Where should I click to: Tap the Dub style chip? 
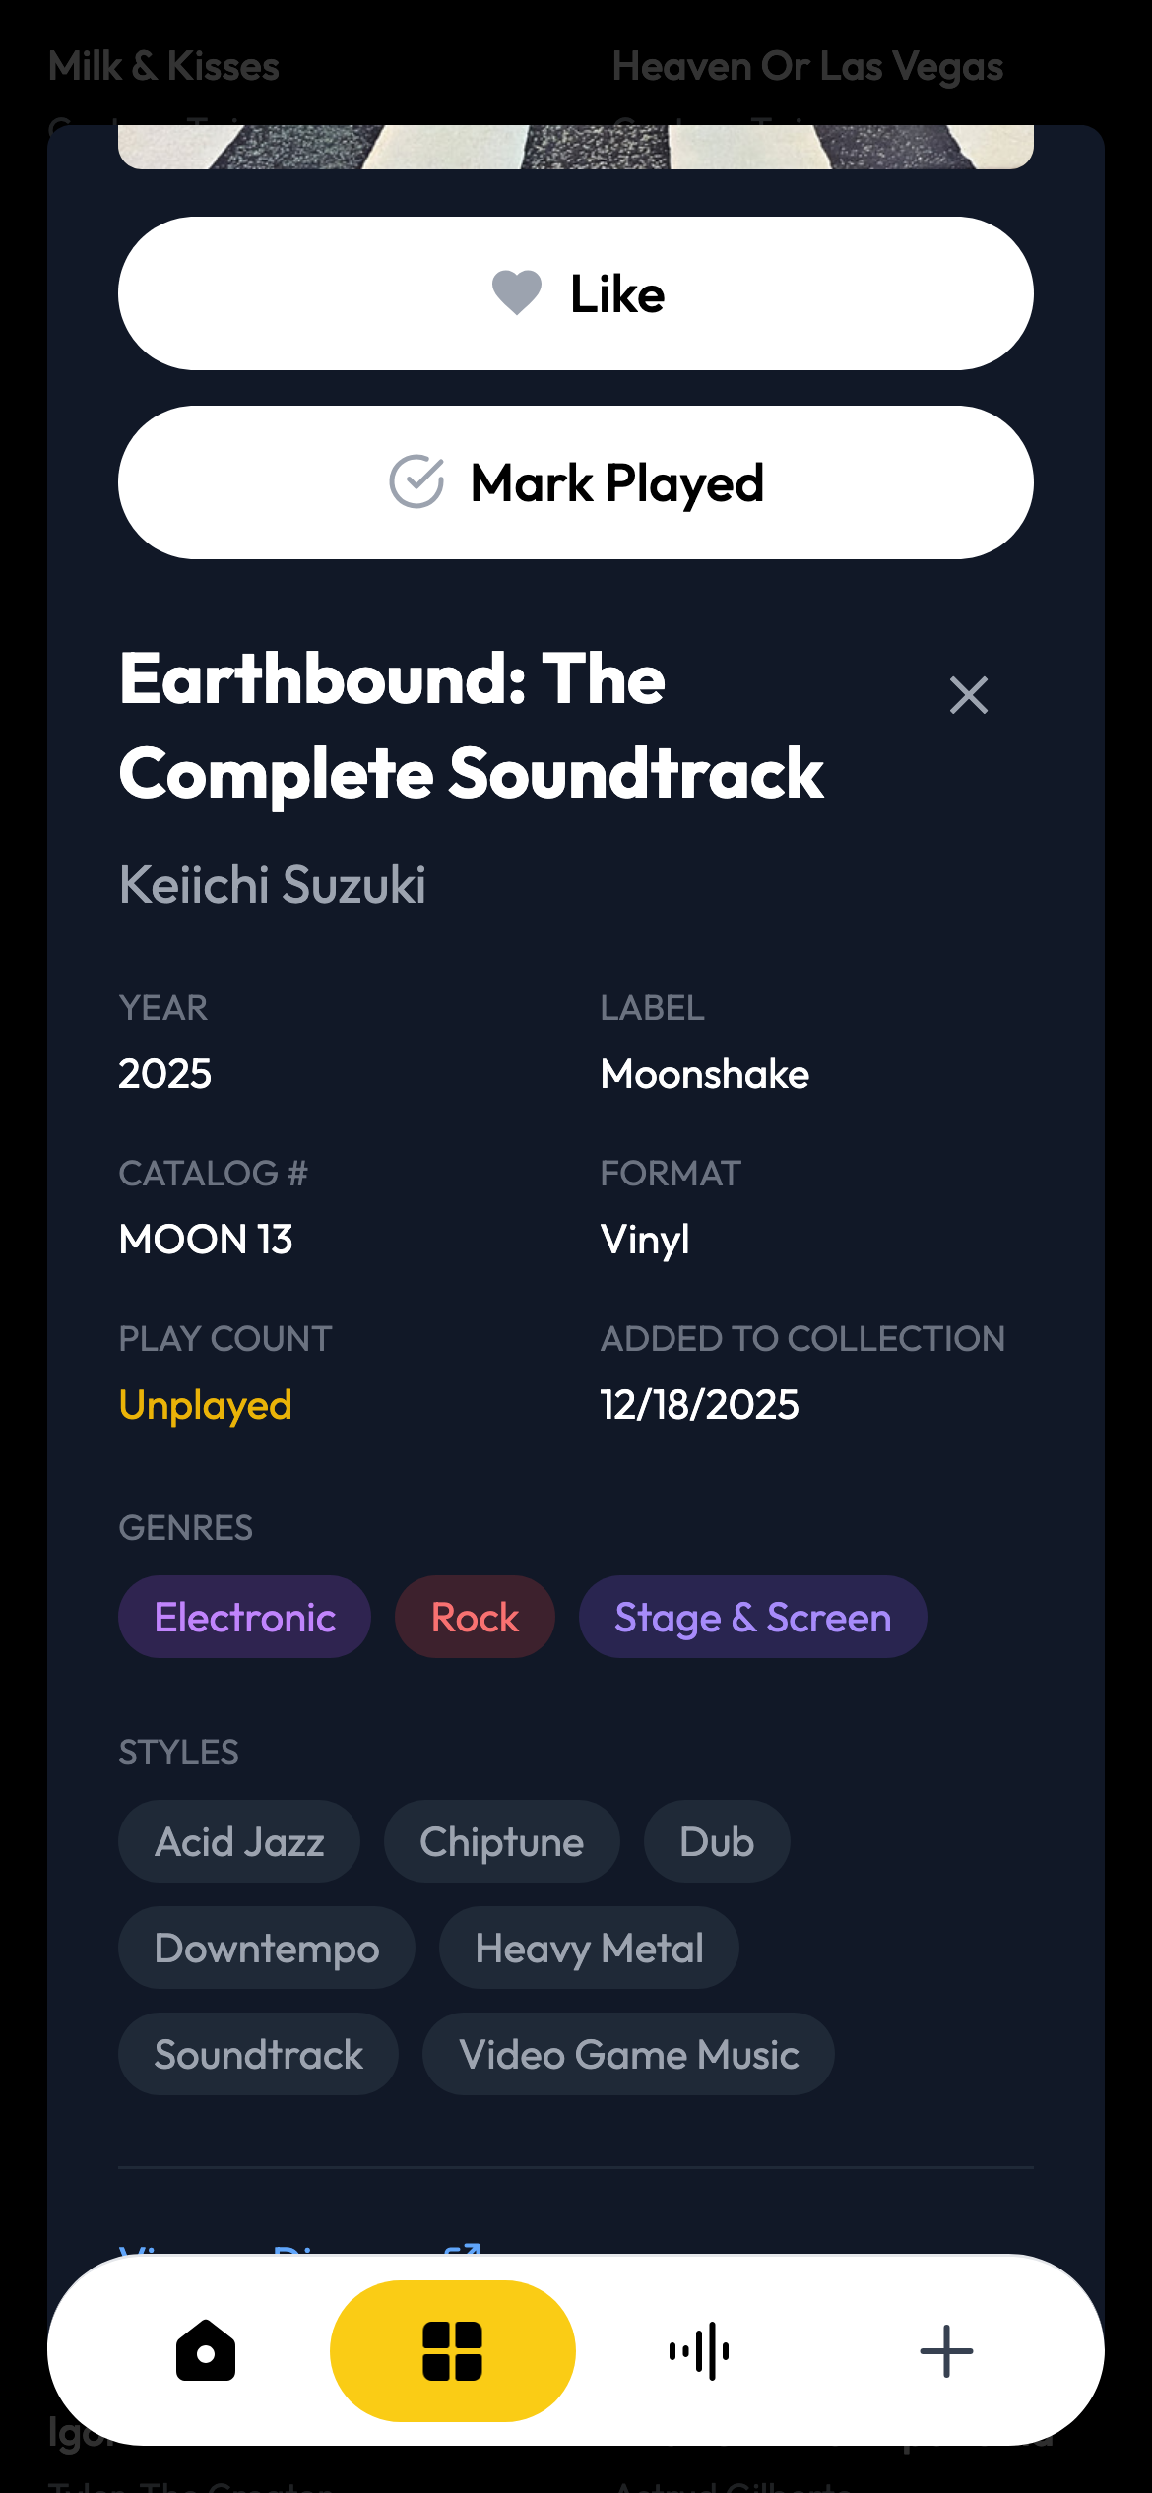click(717, 1842)
